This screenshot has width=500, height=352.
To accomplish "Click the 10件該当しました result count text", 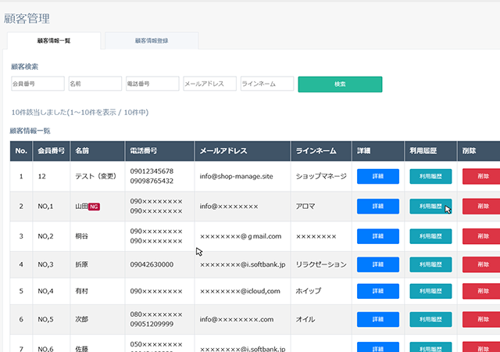I will click(80, 113).
